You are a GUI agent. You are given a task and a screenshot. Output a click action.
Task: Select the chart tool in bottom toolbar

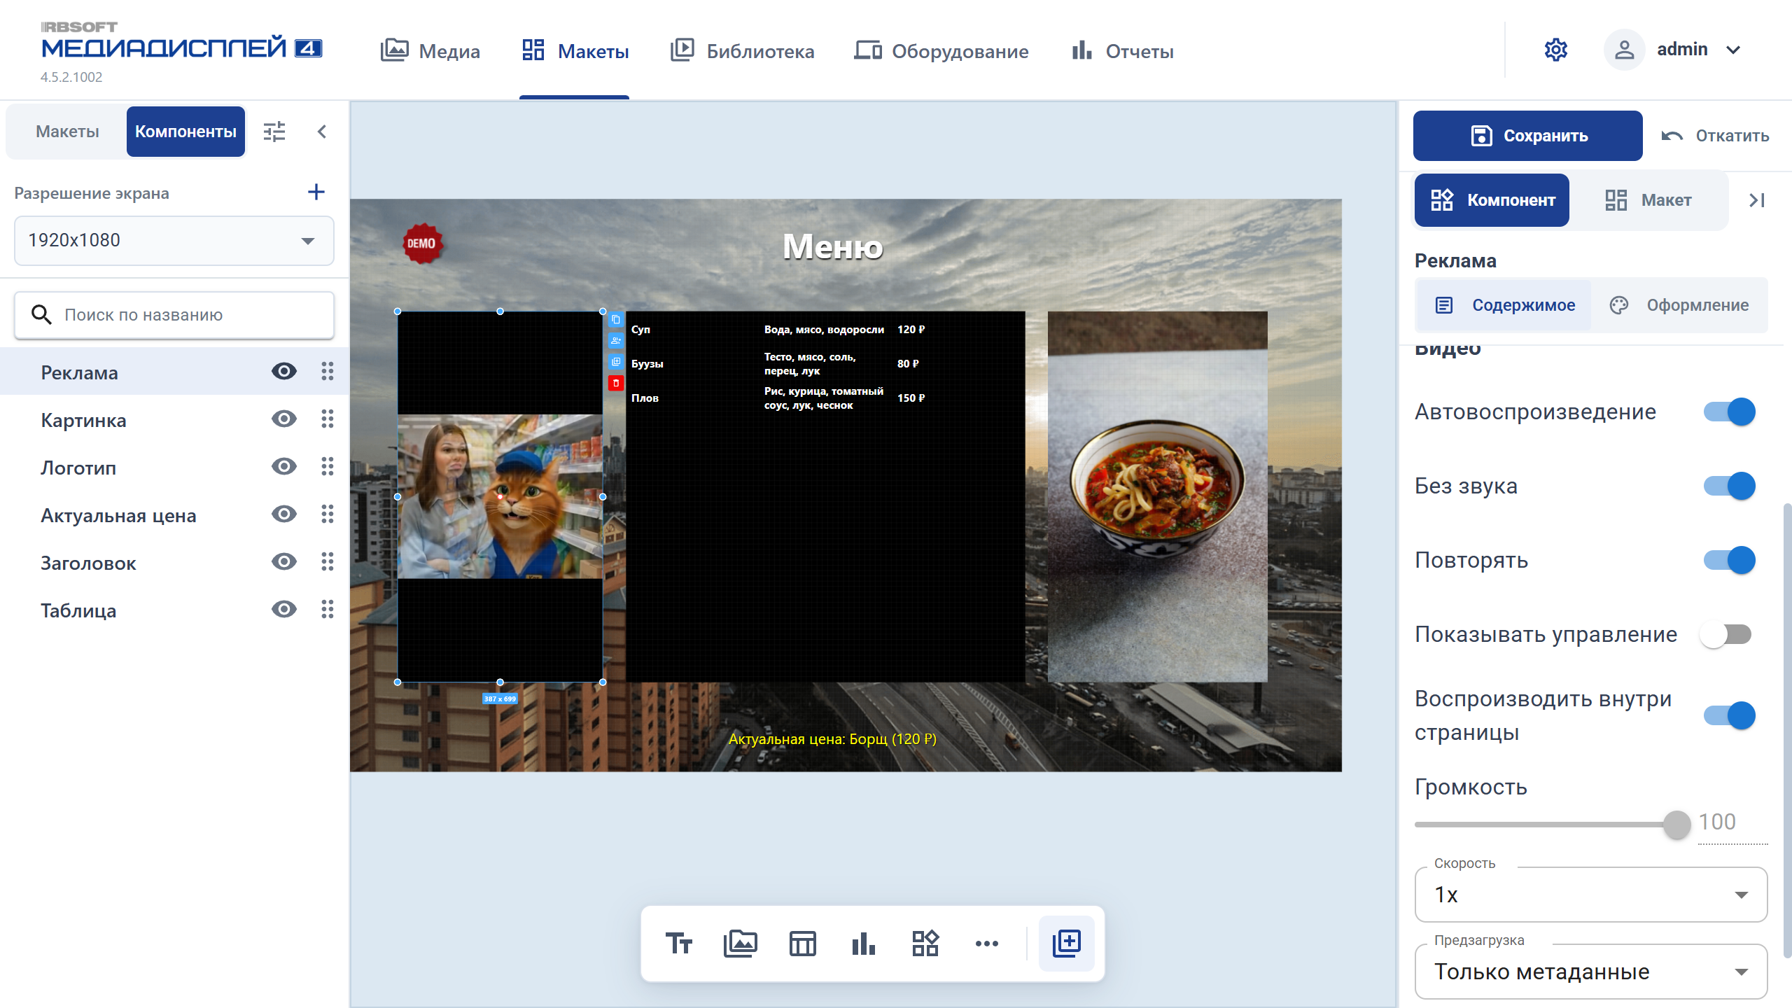point(864,943)
